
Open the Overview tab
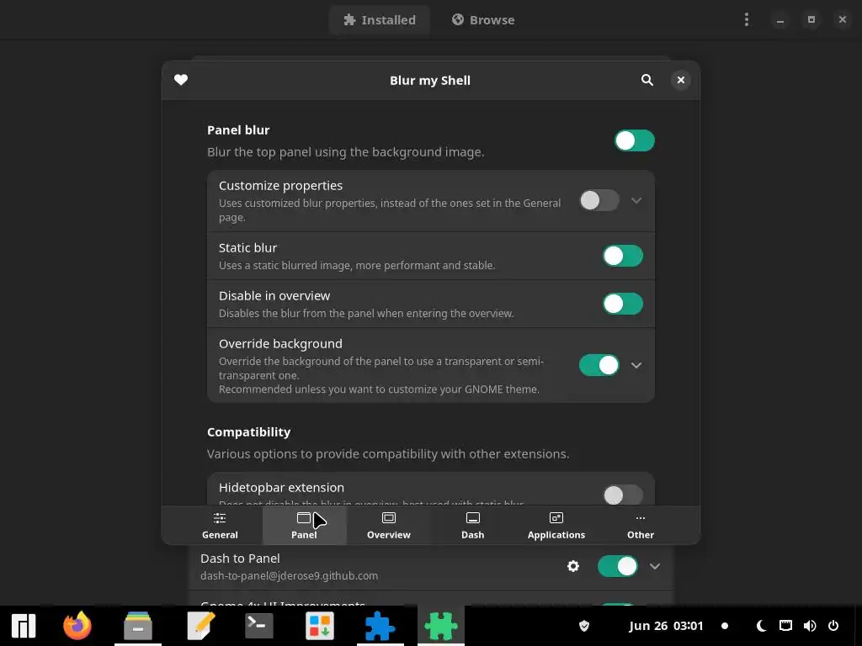[x=389, y=526]
